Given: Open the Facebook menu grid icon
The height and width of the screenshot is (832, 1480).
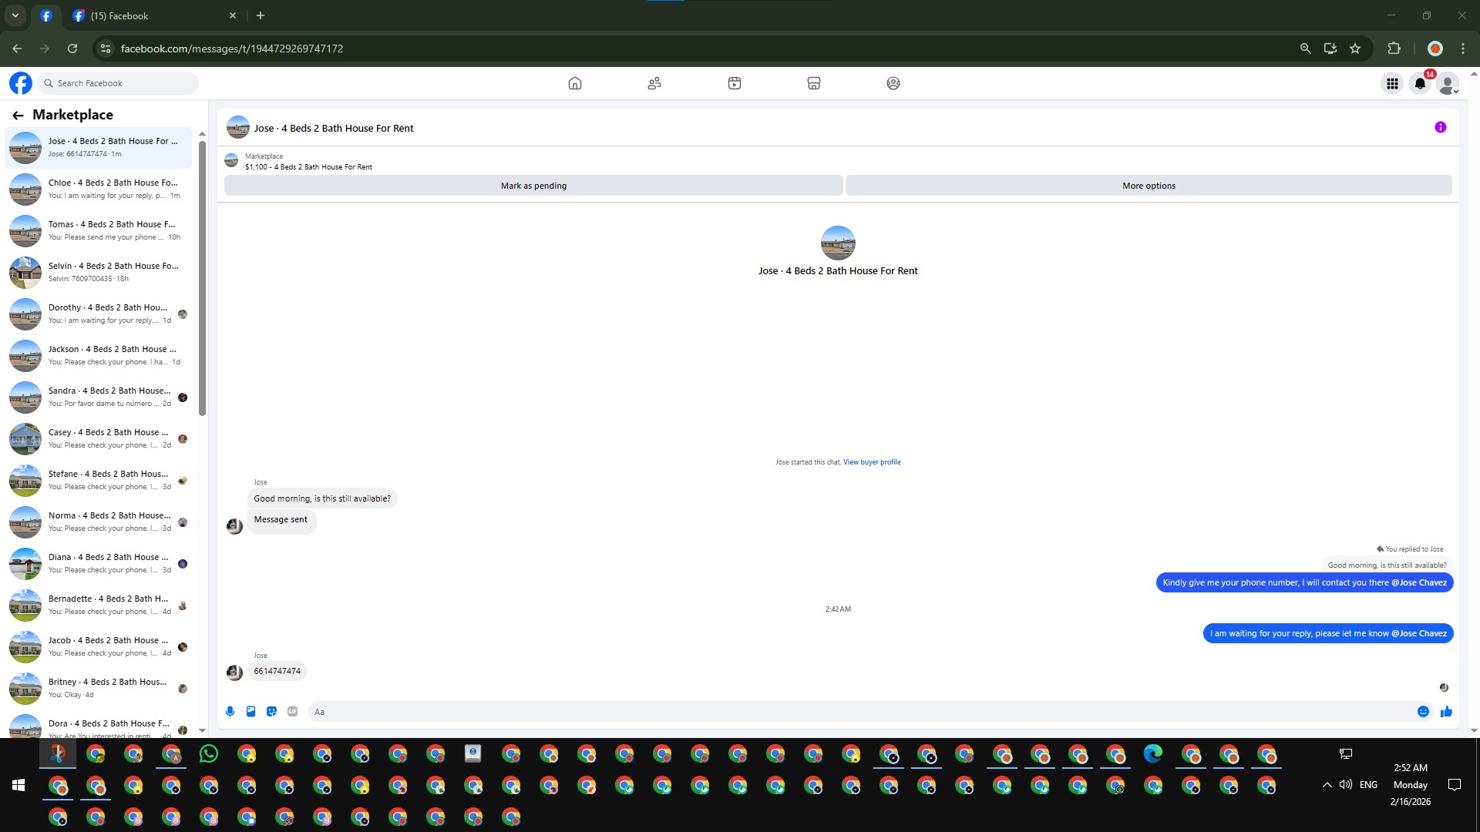Looking at the screenshot, I should click(x=1392, y=84).
